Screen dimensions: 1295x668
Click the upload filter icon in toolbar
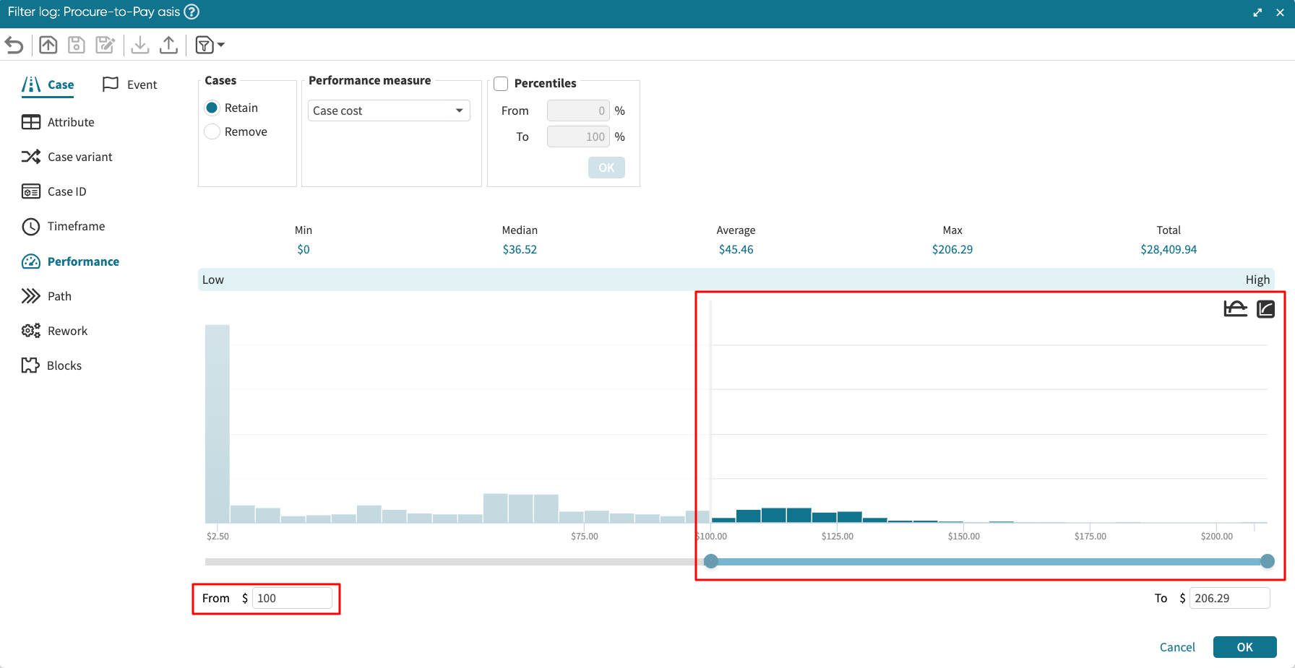[168, 45]
